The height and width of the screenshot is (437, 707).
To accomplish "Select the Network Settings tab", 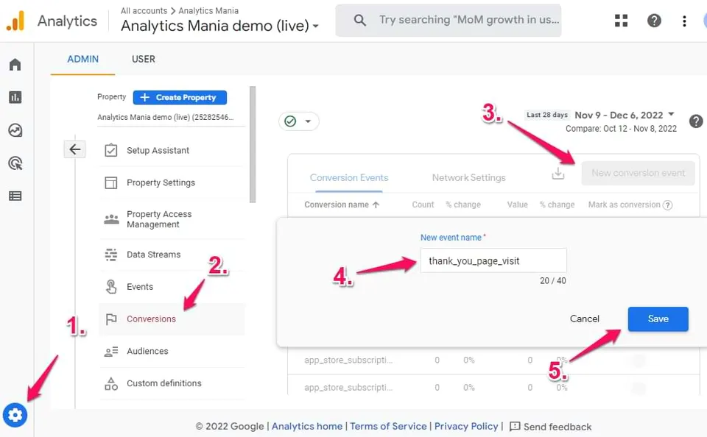I will [469, 177].
